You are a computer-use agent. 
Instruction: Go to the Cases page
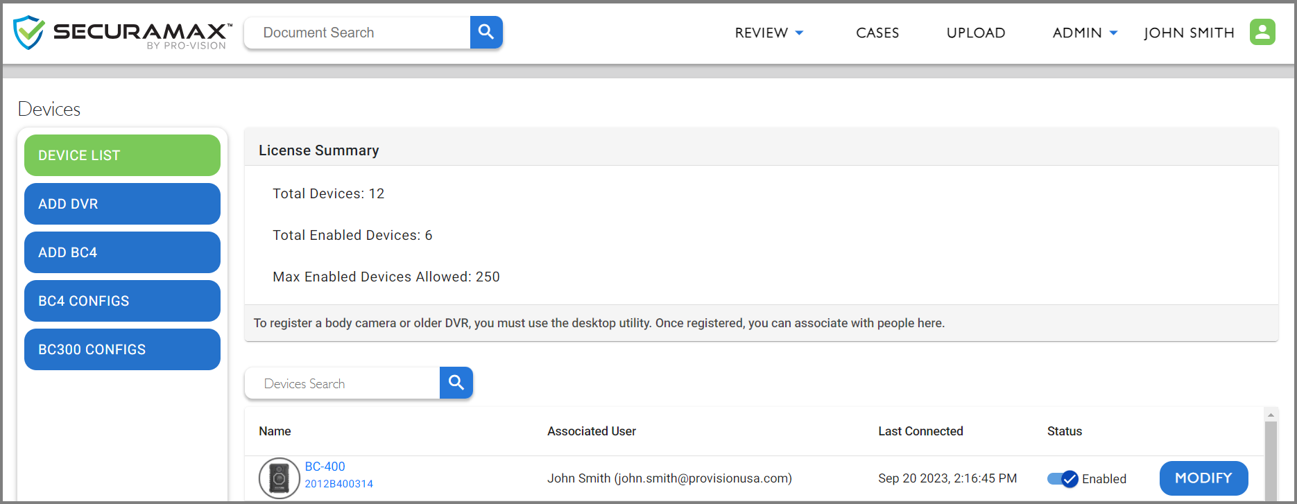coord(877,33)
